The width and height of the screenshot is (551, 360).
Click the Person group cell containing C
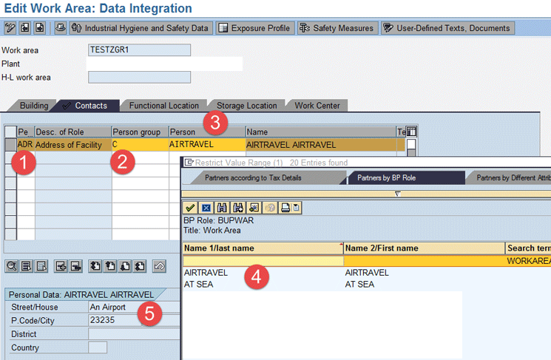click(x=139, y=145)
